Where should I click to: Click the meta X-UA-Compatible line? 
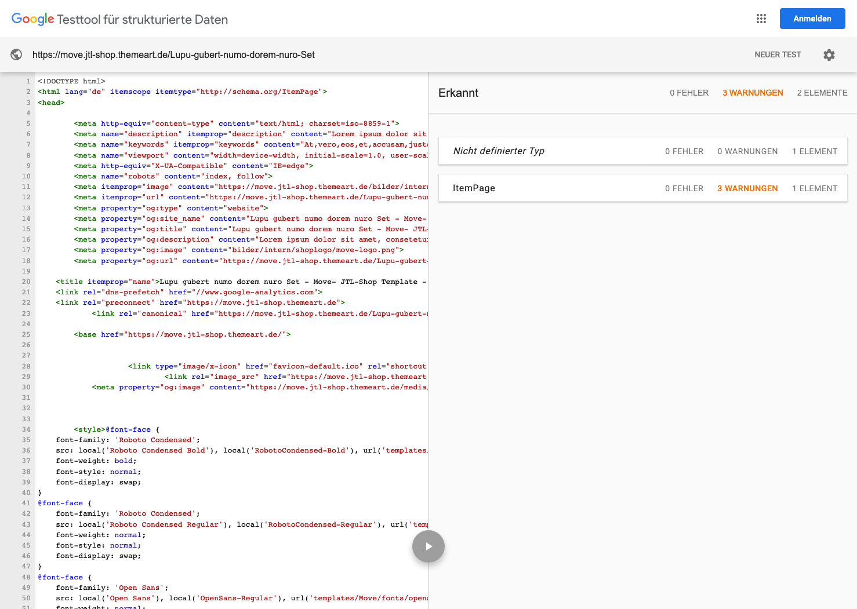click(x=194, y=166)
